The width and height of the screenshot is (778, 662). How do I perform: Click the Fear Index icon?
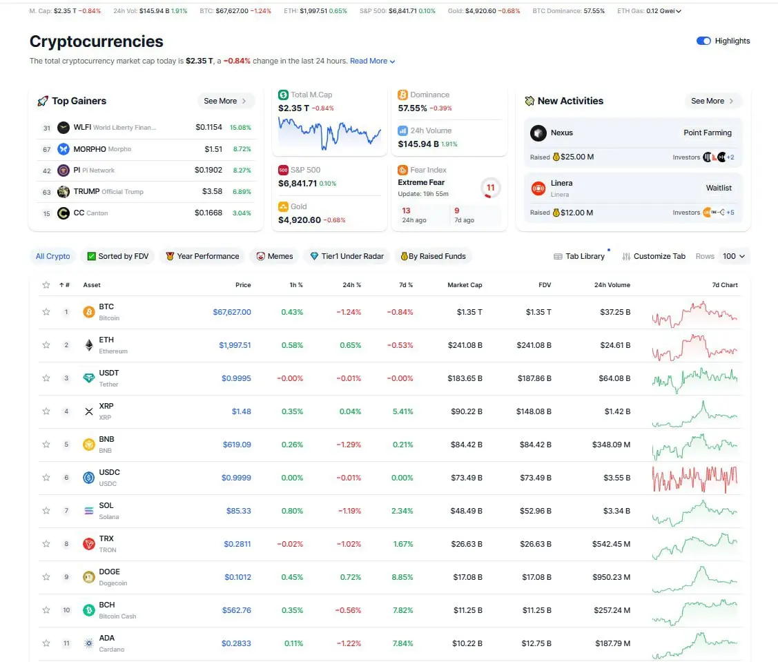click(x=402, y=170)
